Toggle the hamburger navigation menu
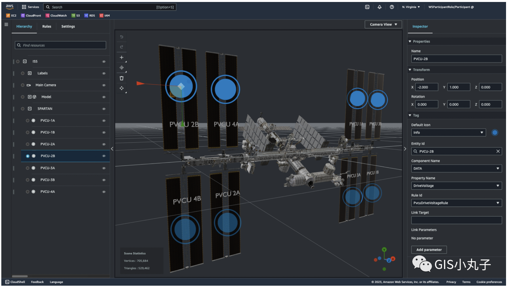The width and height of the screenshot is (508, 287). click(x=6, y=24)
